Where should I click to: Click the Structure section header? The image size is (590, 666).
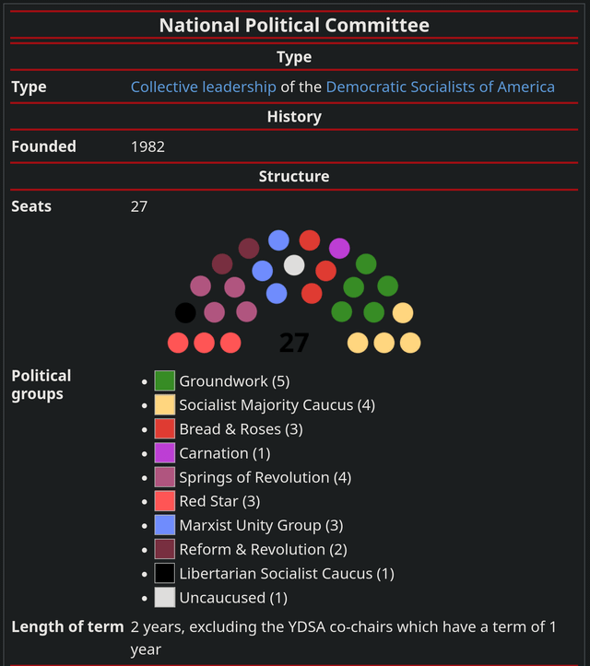click(x=294, y=176)
